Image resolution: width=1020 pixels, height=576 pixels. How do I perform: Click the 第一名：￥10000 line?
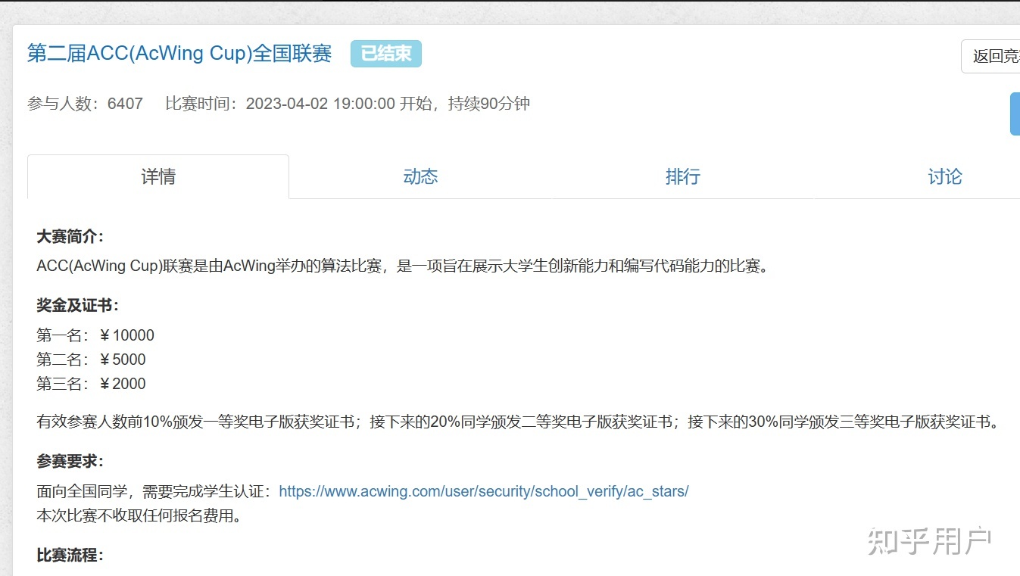point(95,335)
